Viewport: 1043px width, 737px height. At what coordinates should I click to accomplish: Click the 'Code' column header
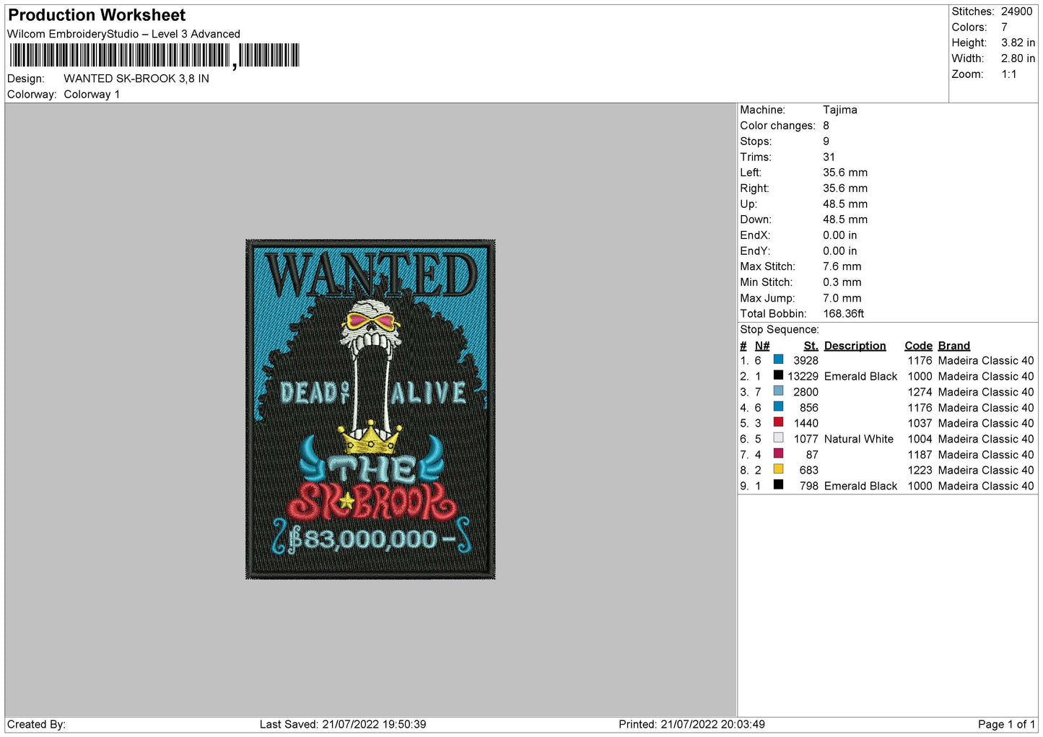(x=918, y=346)
